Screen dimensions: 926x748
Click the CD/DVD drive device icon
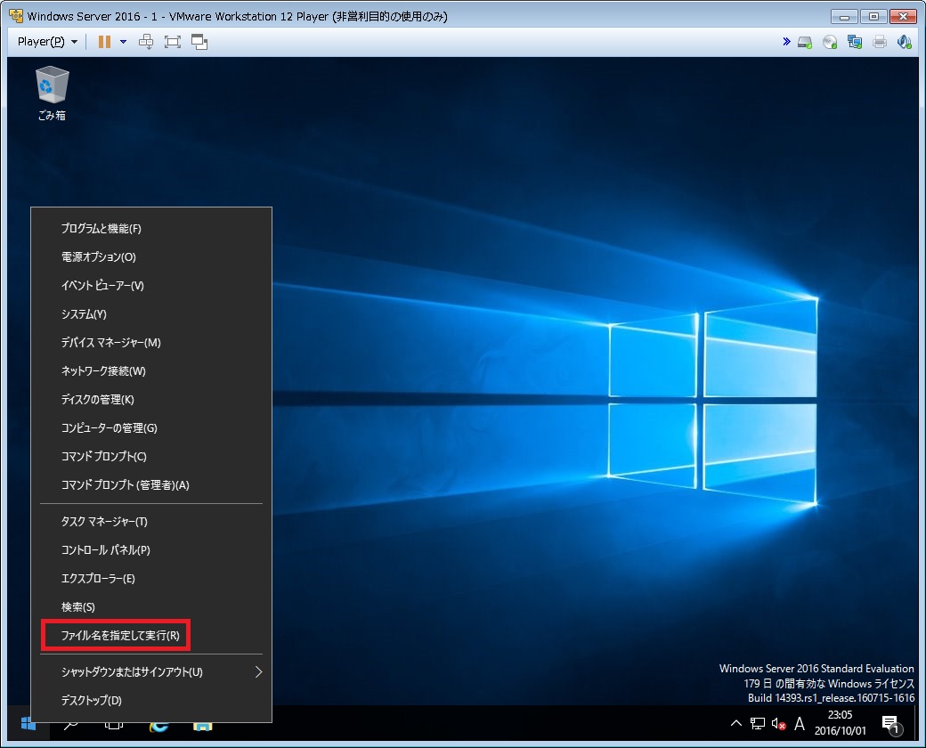point(830,42)
